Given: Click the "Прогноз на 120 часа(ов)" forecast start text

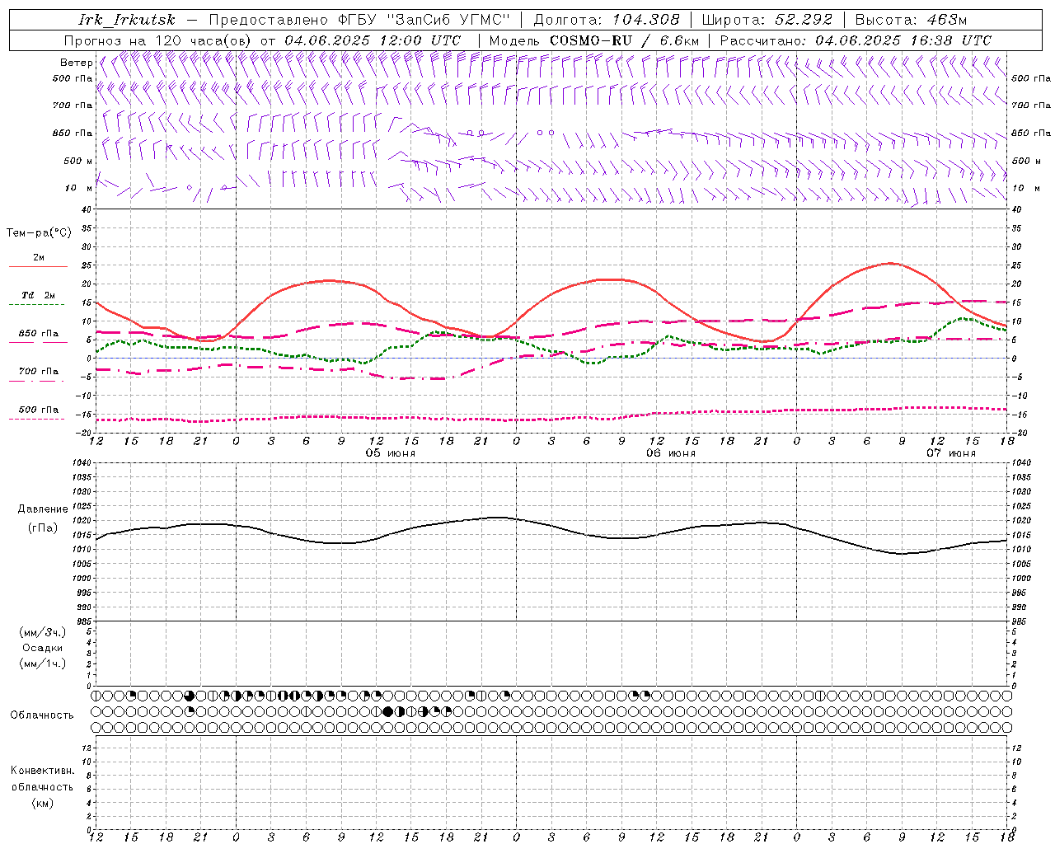Looking at the screenshot, I should [x=158, y=40].
